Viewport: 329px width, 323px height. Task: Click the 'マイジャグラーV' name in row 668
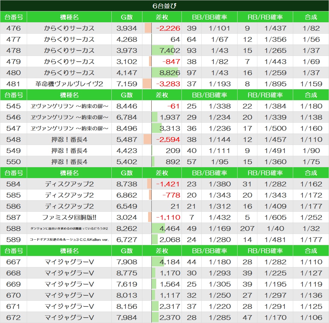(69, 273)
